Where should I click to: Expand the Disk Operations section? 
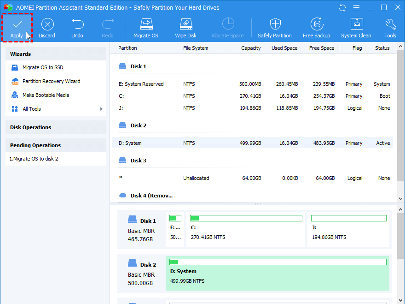[x=56, y=127]
